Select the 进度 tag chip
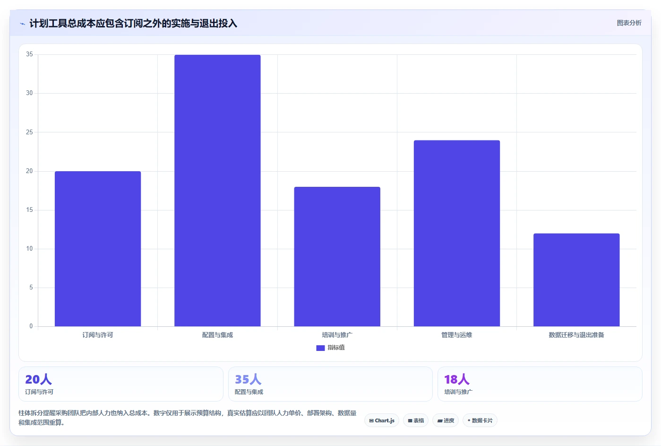The height and width of the screenshot is (446, 661). tap(446, 420)
